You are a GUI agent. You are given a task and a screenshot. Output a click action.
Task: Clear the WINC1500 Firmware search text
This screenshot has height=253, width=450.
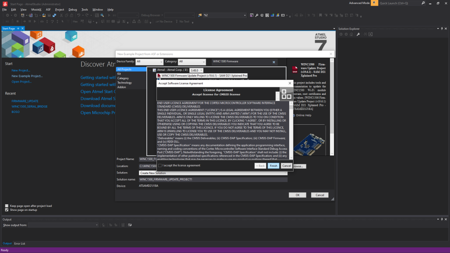click(274, 62)
